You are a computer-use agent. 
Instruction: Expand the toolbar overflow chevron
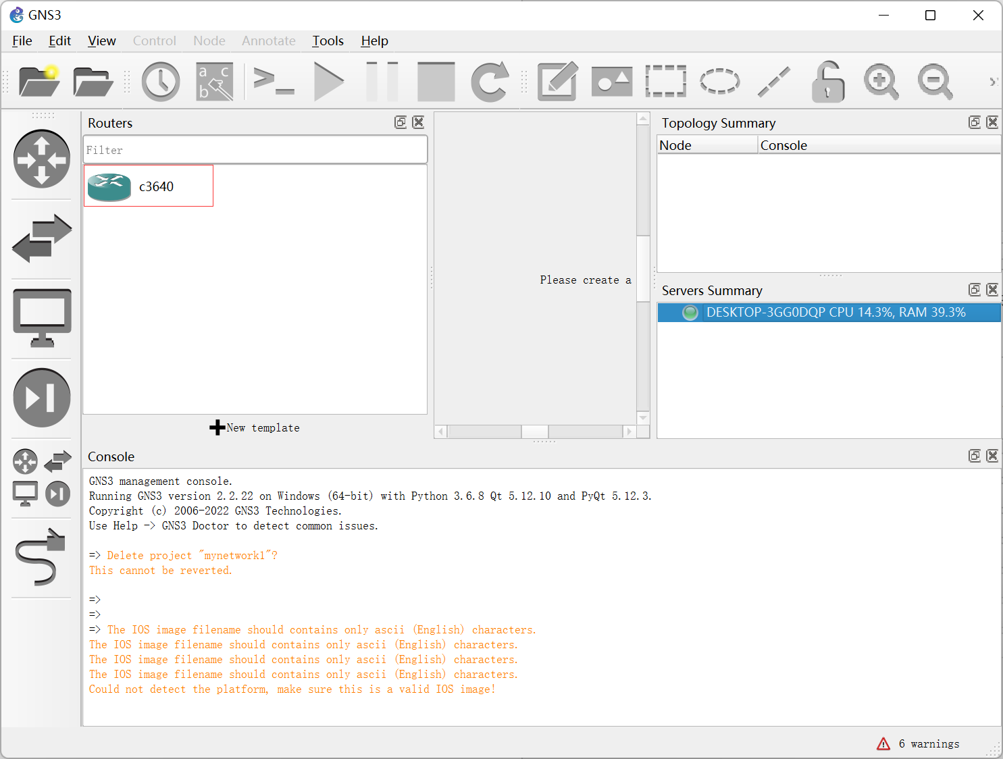pyautogui.click(x=993, y=82)
